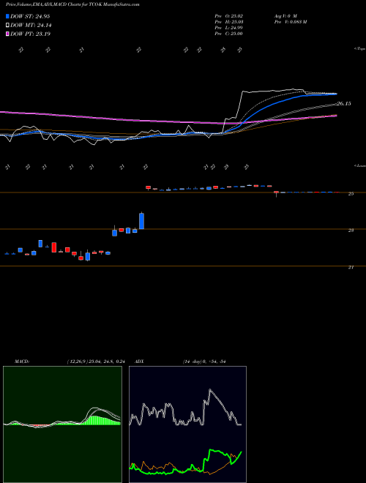Click the red candle with long lower wick
The height and width of the screenshot is (483, 366).
[x=277, y=193]
